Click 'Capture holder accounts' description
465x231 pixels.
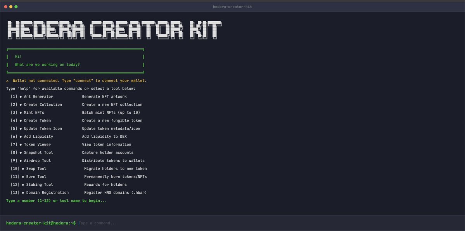(x=108, y=152)
